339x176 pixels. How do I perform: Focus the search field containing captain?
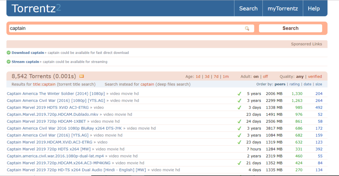[131, 28]
